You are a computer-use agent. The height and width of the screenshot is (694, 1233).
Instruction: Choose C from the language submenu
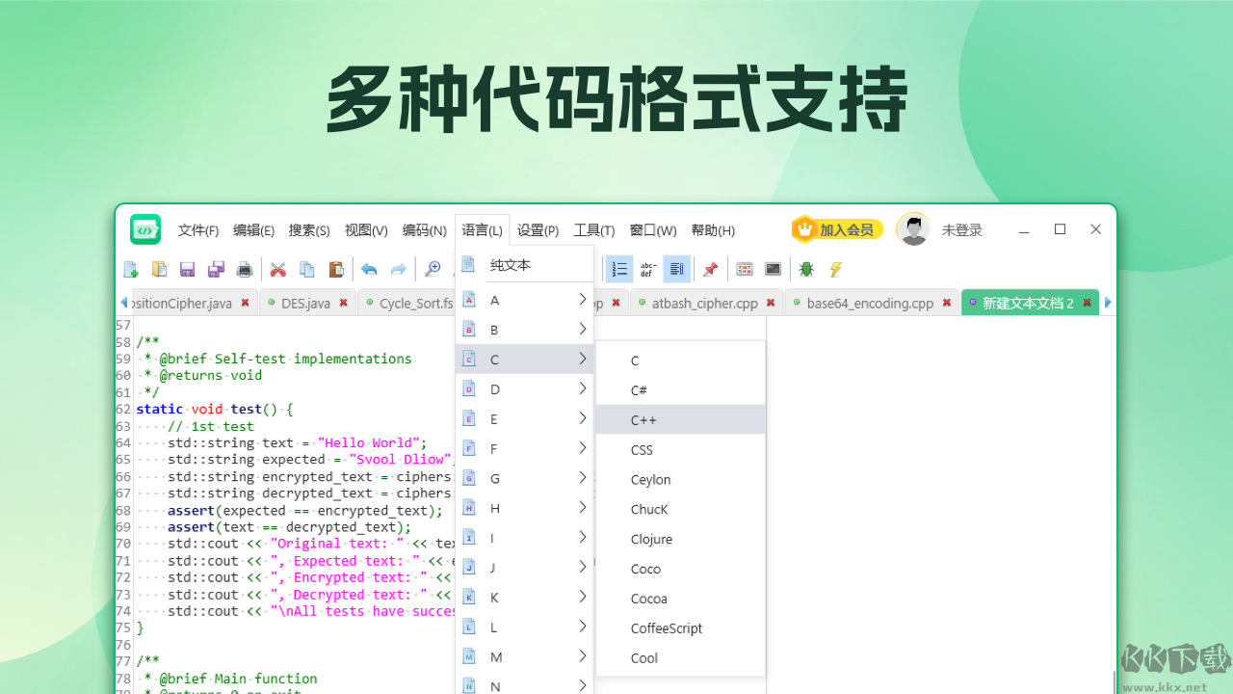click(680, 360)
